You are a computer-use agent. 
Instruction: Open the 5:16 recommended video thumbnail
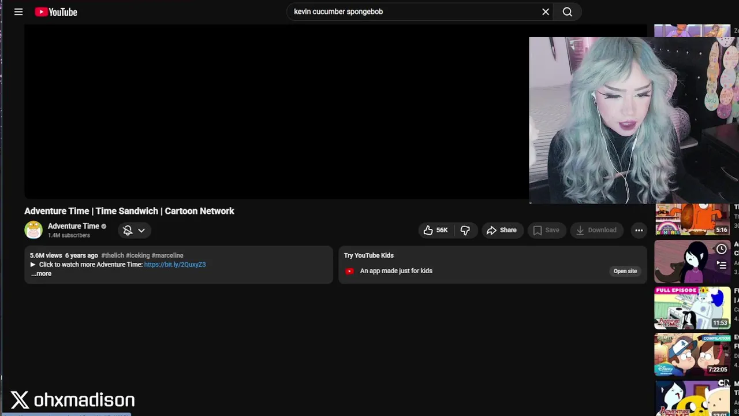click(x=692, y=220)
